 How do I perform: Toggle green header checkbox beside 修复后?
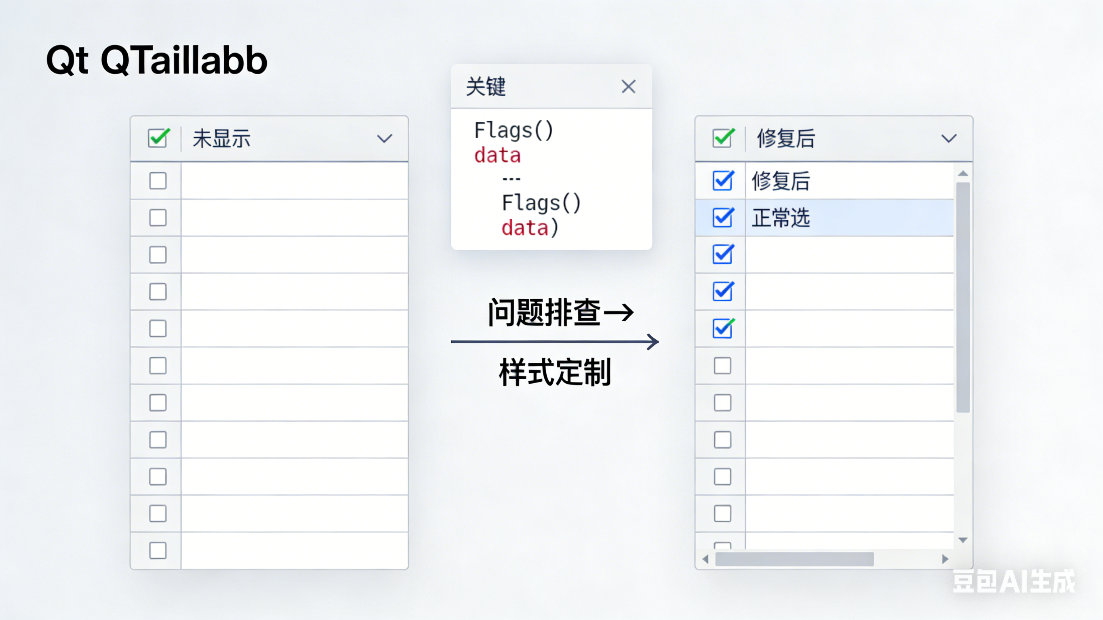(x=723, y=138)
